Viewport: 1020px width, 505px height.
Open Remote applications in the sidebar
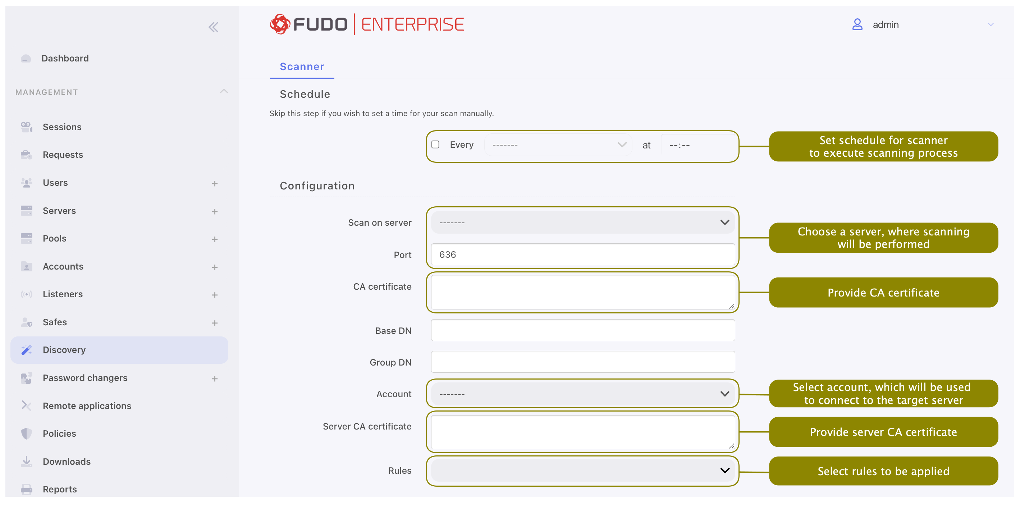(87, 406)
